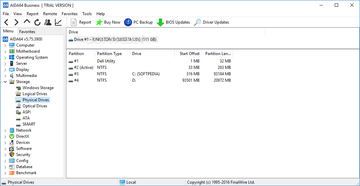Select partition #4 row
The width and height of the screenshot is (360, 186).
[150, 80]
